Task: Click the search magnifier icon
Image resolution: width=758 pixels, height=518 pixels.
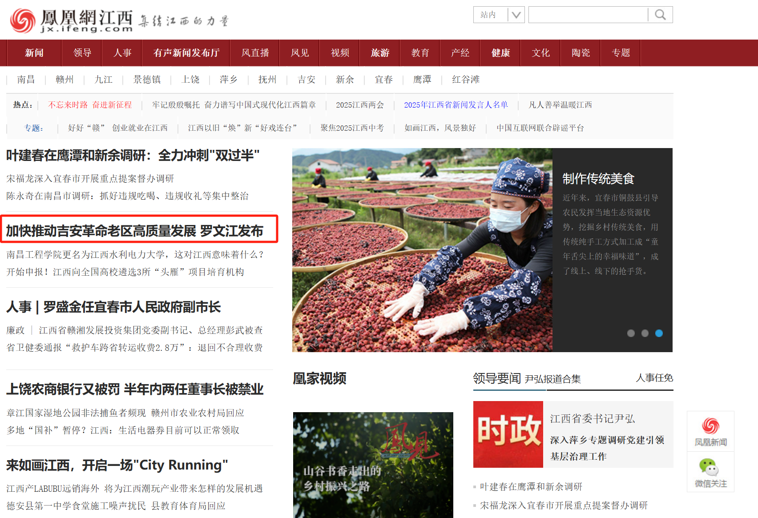Action: point(661,15)
